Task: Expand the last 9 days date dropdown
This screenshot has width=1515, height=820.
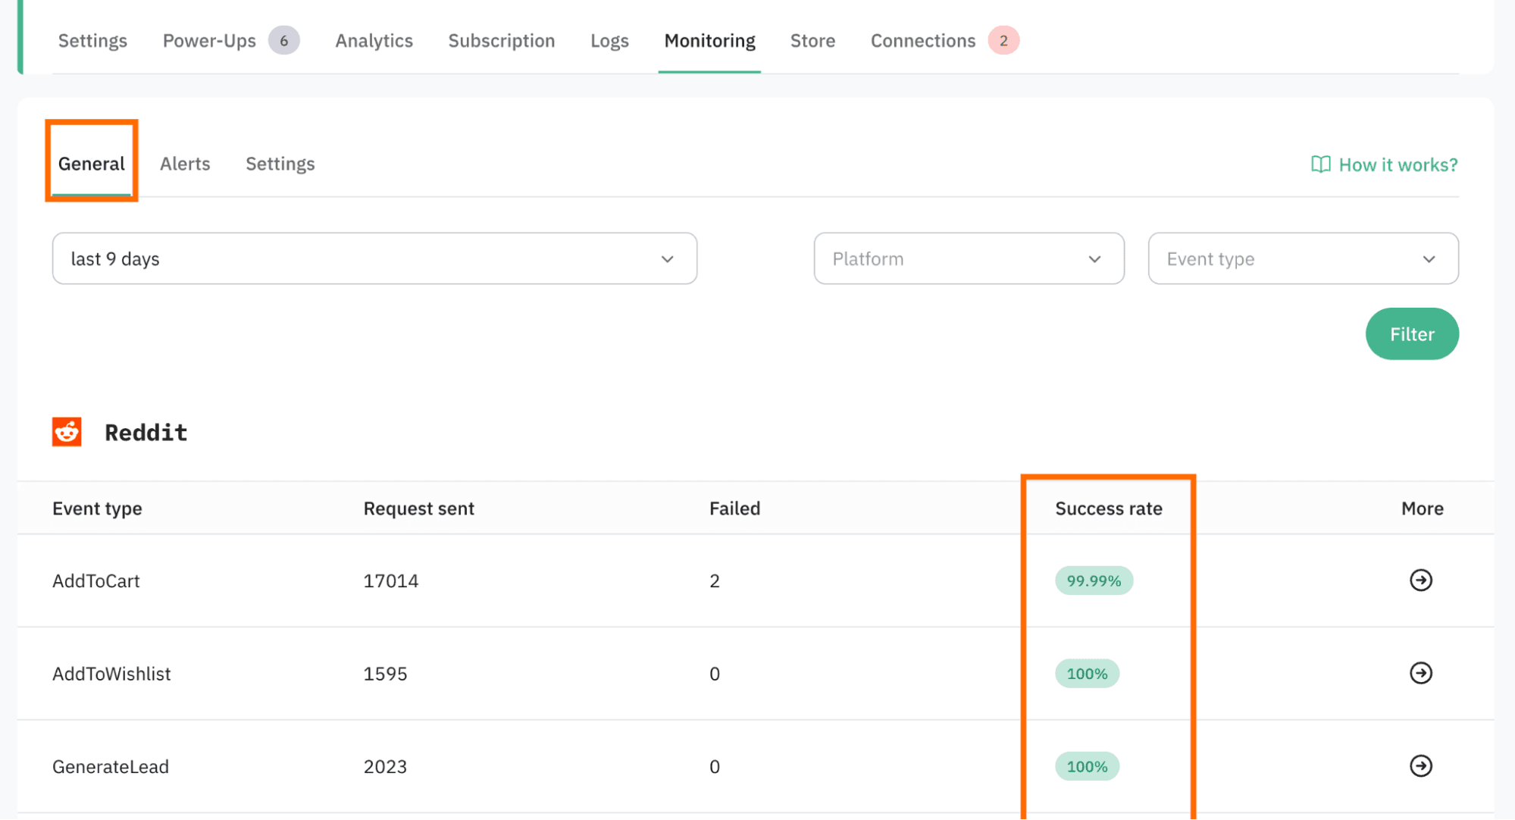Action: click(x=374, y=258)
